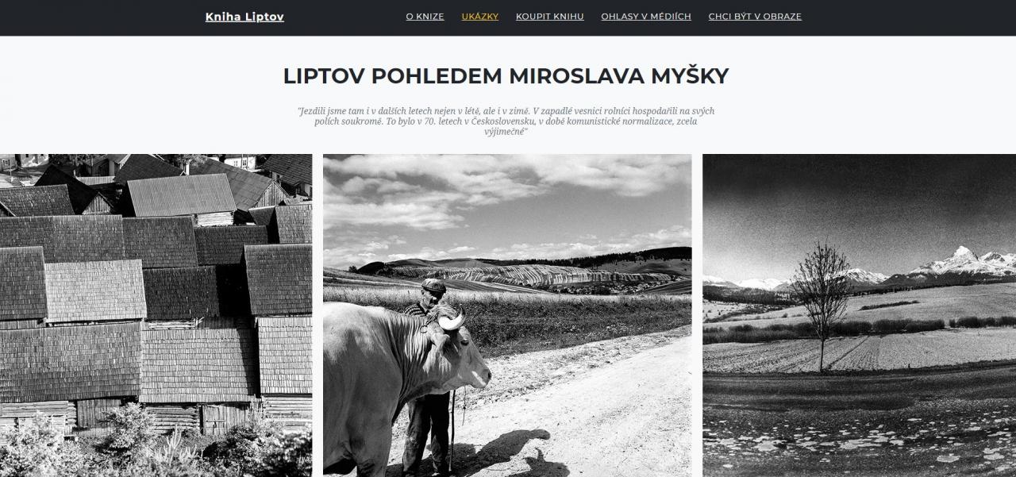Navigate to OHLASY V MÉDIÍCH
The width and height of the screenshot is (1016, 477).
pos(646,16)
